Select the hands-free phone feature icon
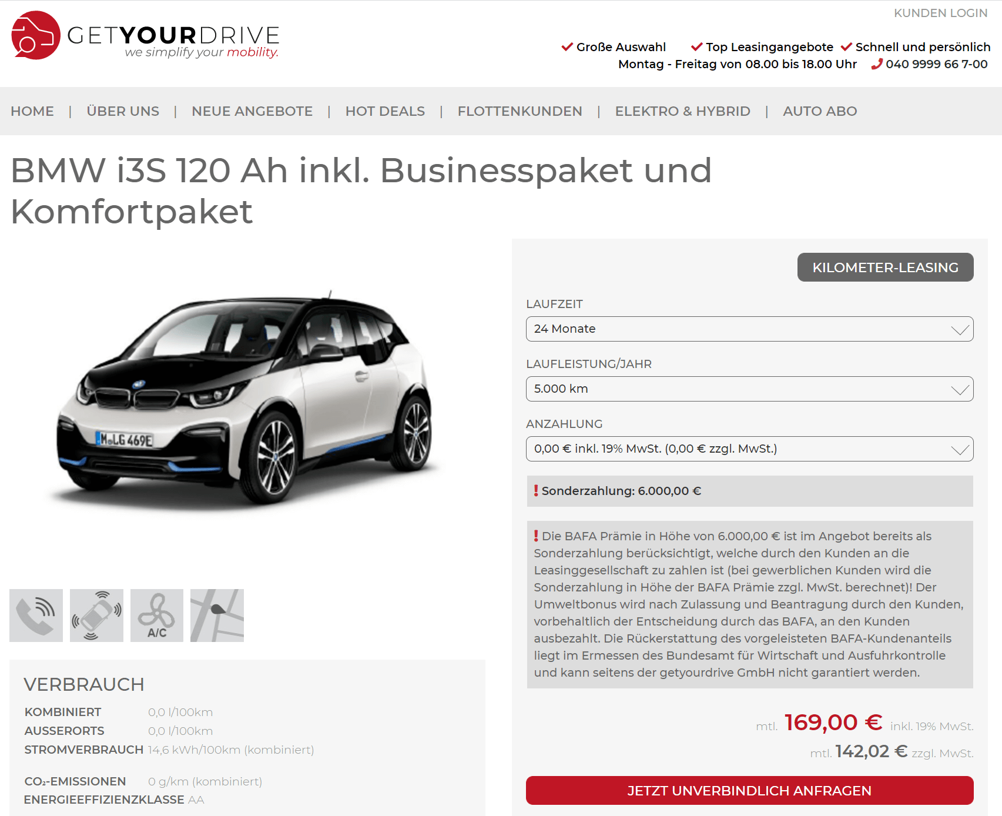The width and height of the screenshot is (1002, 816). click(36, 616)
